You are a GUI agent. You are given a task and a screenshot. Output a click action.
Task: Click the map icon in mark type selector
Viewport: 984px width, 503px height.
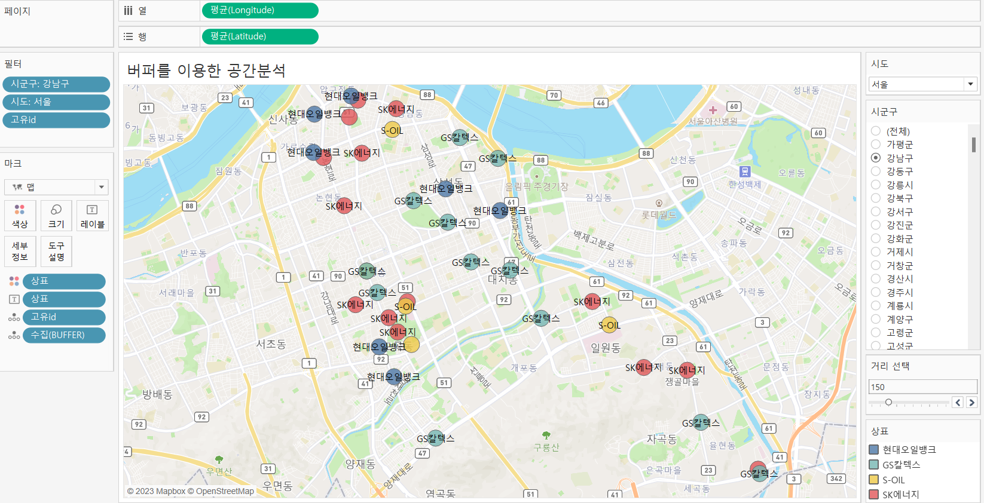coord(17,188)
